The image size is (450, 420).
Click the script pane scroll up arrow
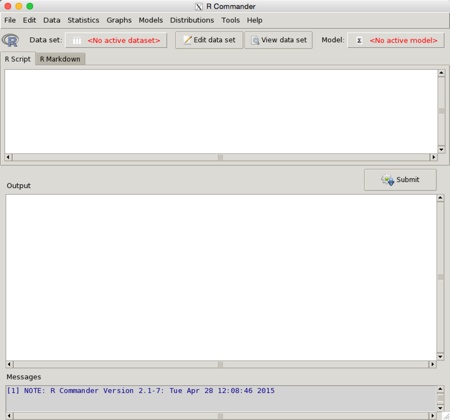pyautogui.click(x=442, y=73)
